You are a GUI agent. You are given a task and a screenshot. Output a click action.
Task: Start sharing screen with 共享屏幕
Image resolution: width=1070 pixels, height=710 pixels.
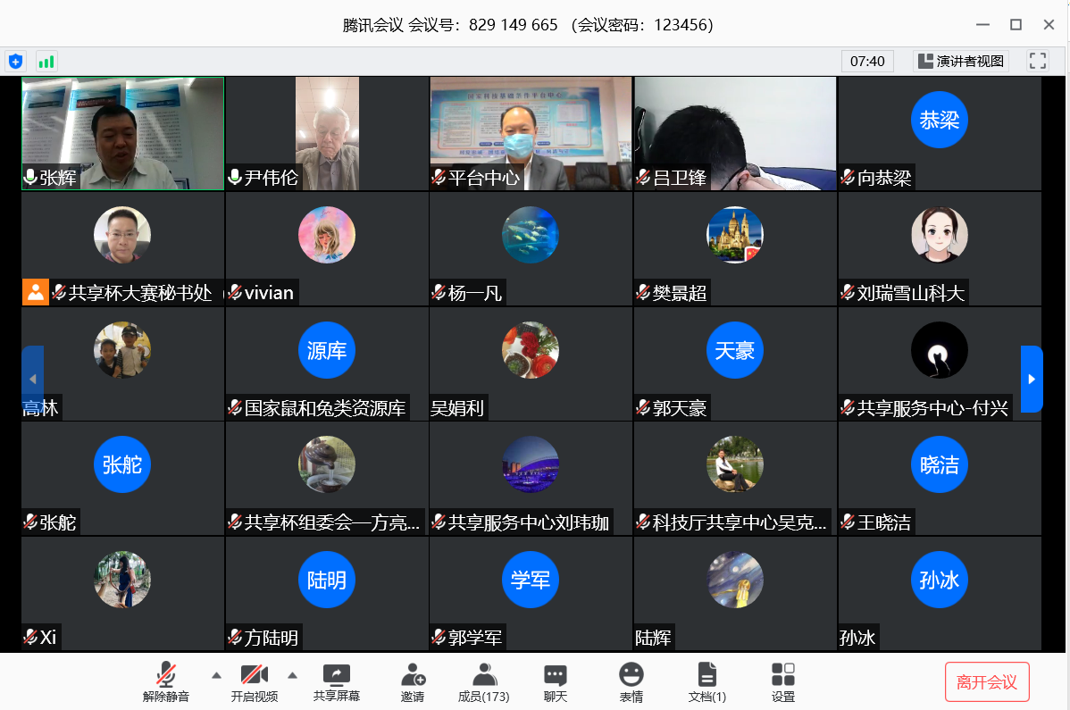coord(337,682)
